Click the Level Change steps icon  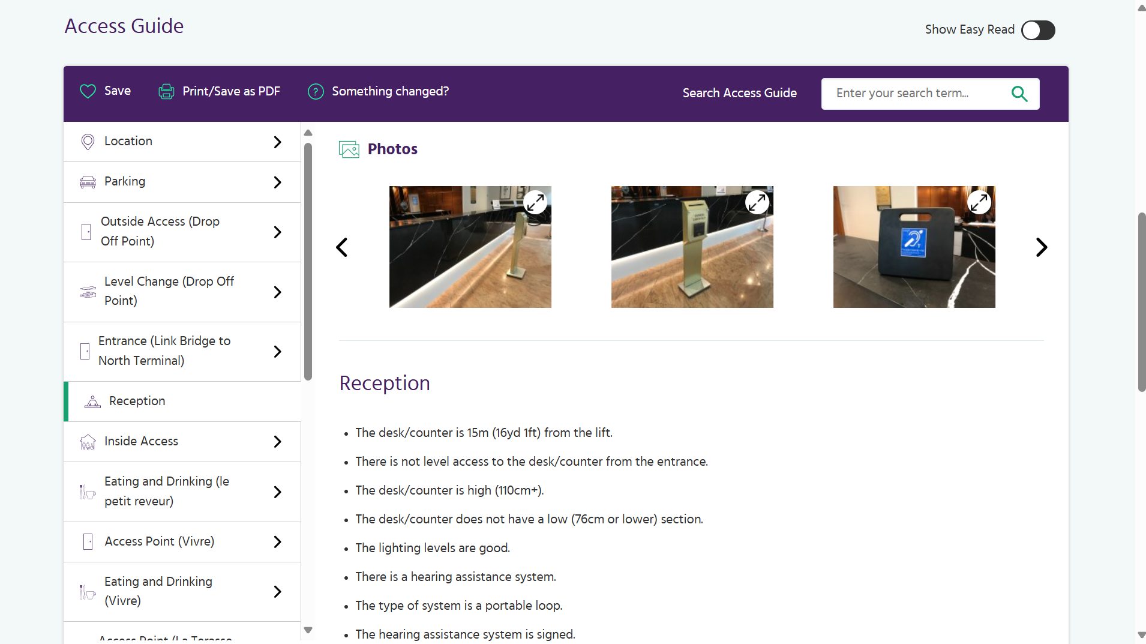pos(88,292)
